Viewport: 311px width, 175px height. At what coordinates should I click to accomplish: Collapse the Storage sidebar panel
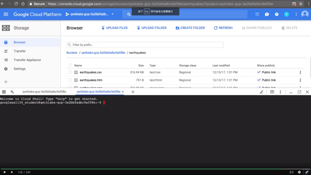[6, 82]
